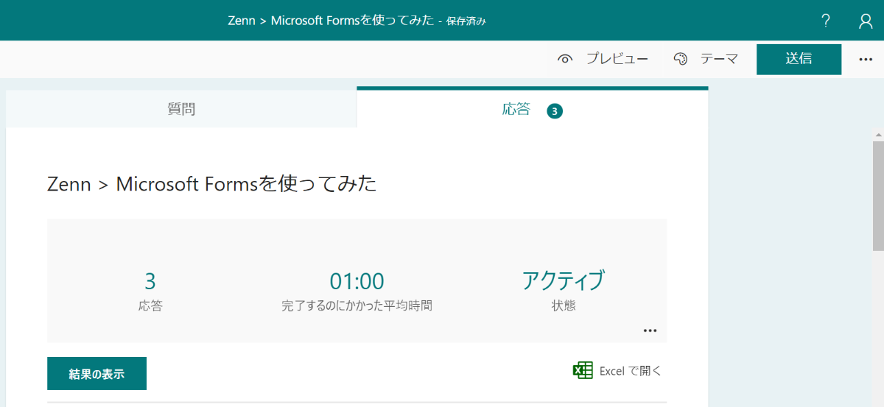Click the form title in the header bar
The image size is (884, 407).
tap(331, 21)
